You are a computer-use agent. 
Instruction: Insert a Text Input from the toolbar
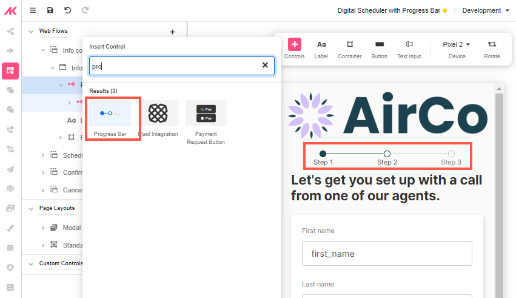click(409, 49)
